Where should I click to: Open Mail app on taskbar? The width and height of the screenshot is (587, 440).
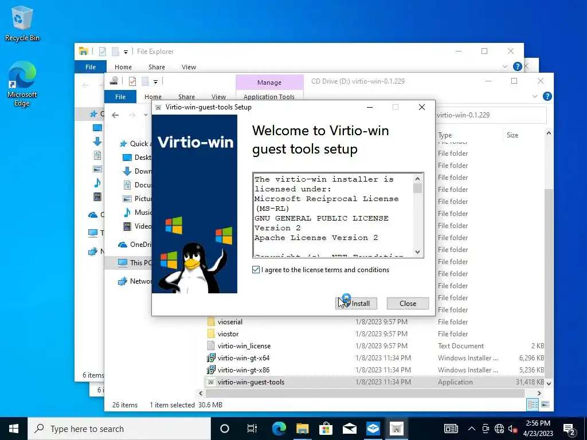coord(350,429)
